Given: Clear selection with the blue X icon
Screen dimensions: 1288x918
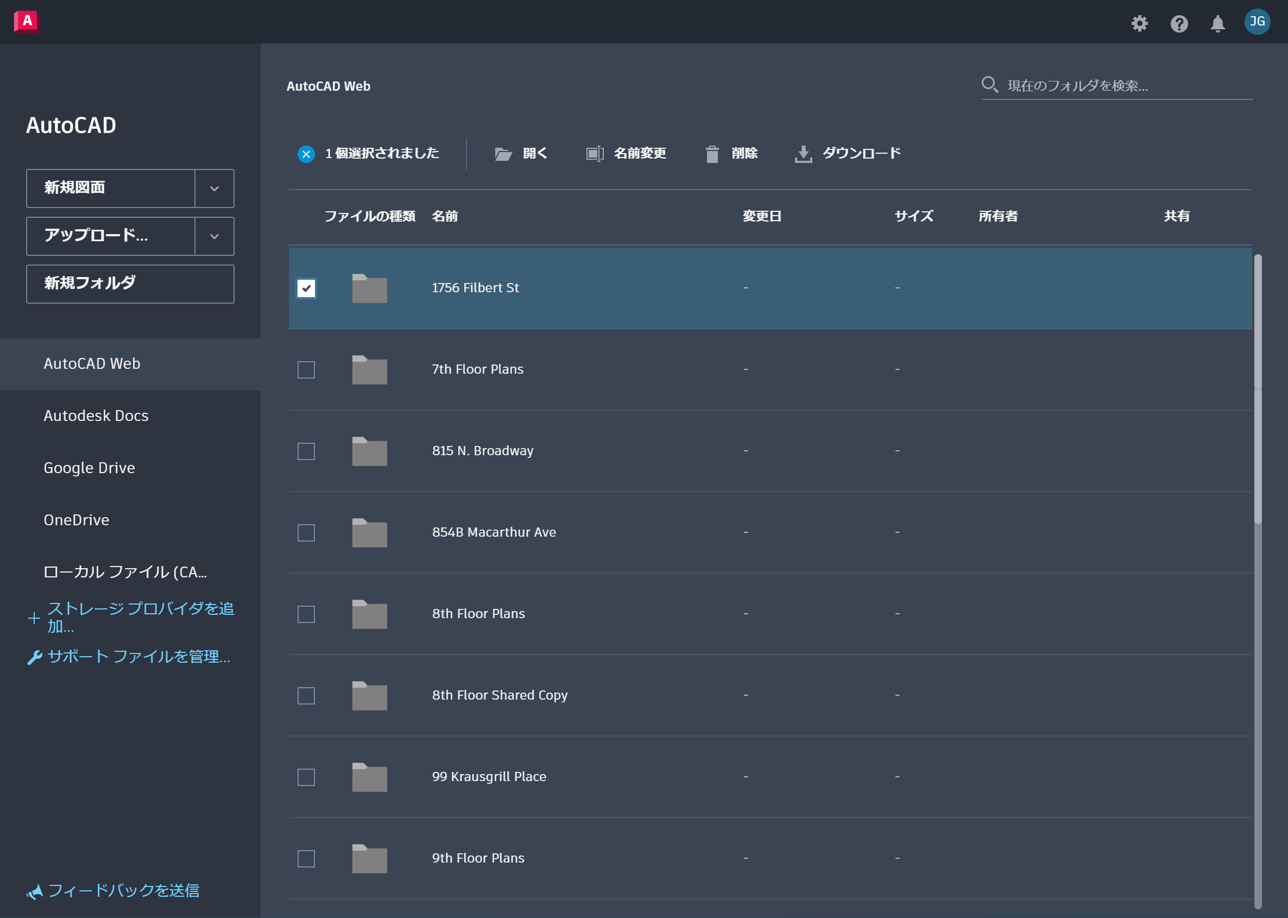Looking at the screenshot, I should tap(306, 154).
